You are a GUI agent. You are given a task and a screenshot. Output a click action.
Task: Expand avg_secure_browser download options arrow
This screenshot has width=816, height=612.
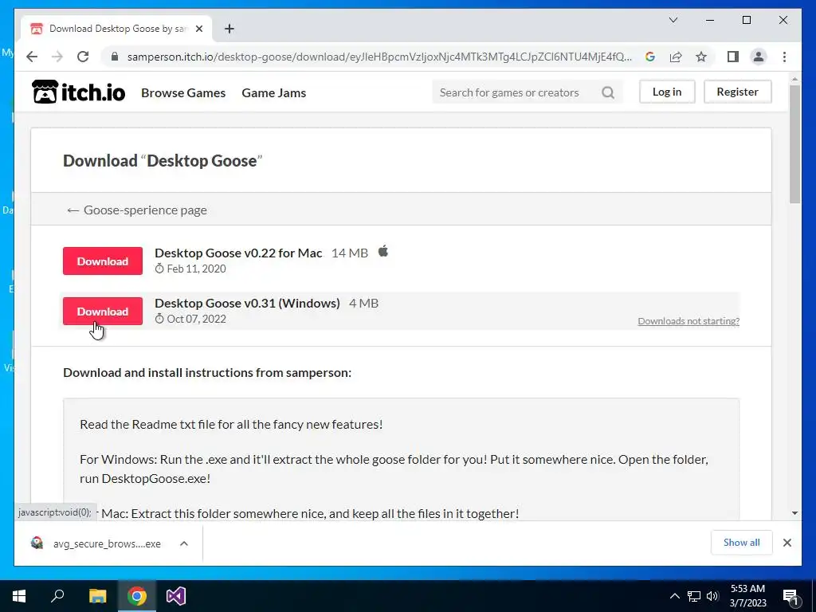pos(184,543)
